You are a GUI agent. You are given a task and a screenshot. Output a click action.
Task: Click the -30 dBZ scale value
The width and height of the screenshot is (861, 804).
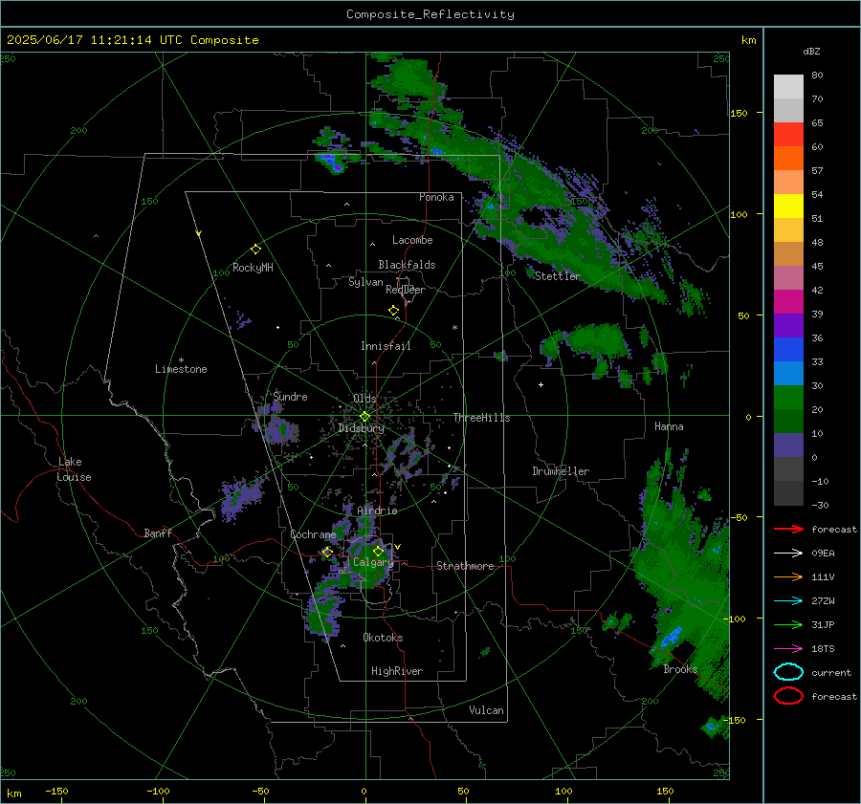coord(820,505)
